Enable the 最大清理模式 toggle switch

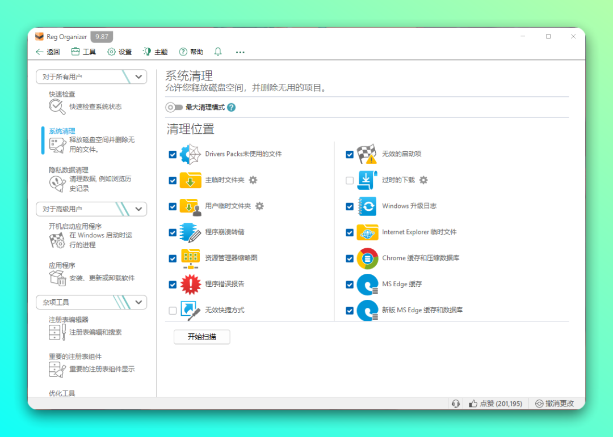(173, 107)
